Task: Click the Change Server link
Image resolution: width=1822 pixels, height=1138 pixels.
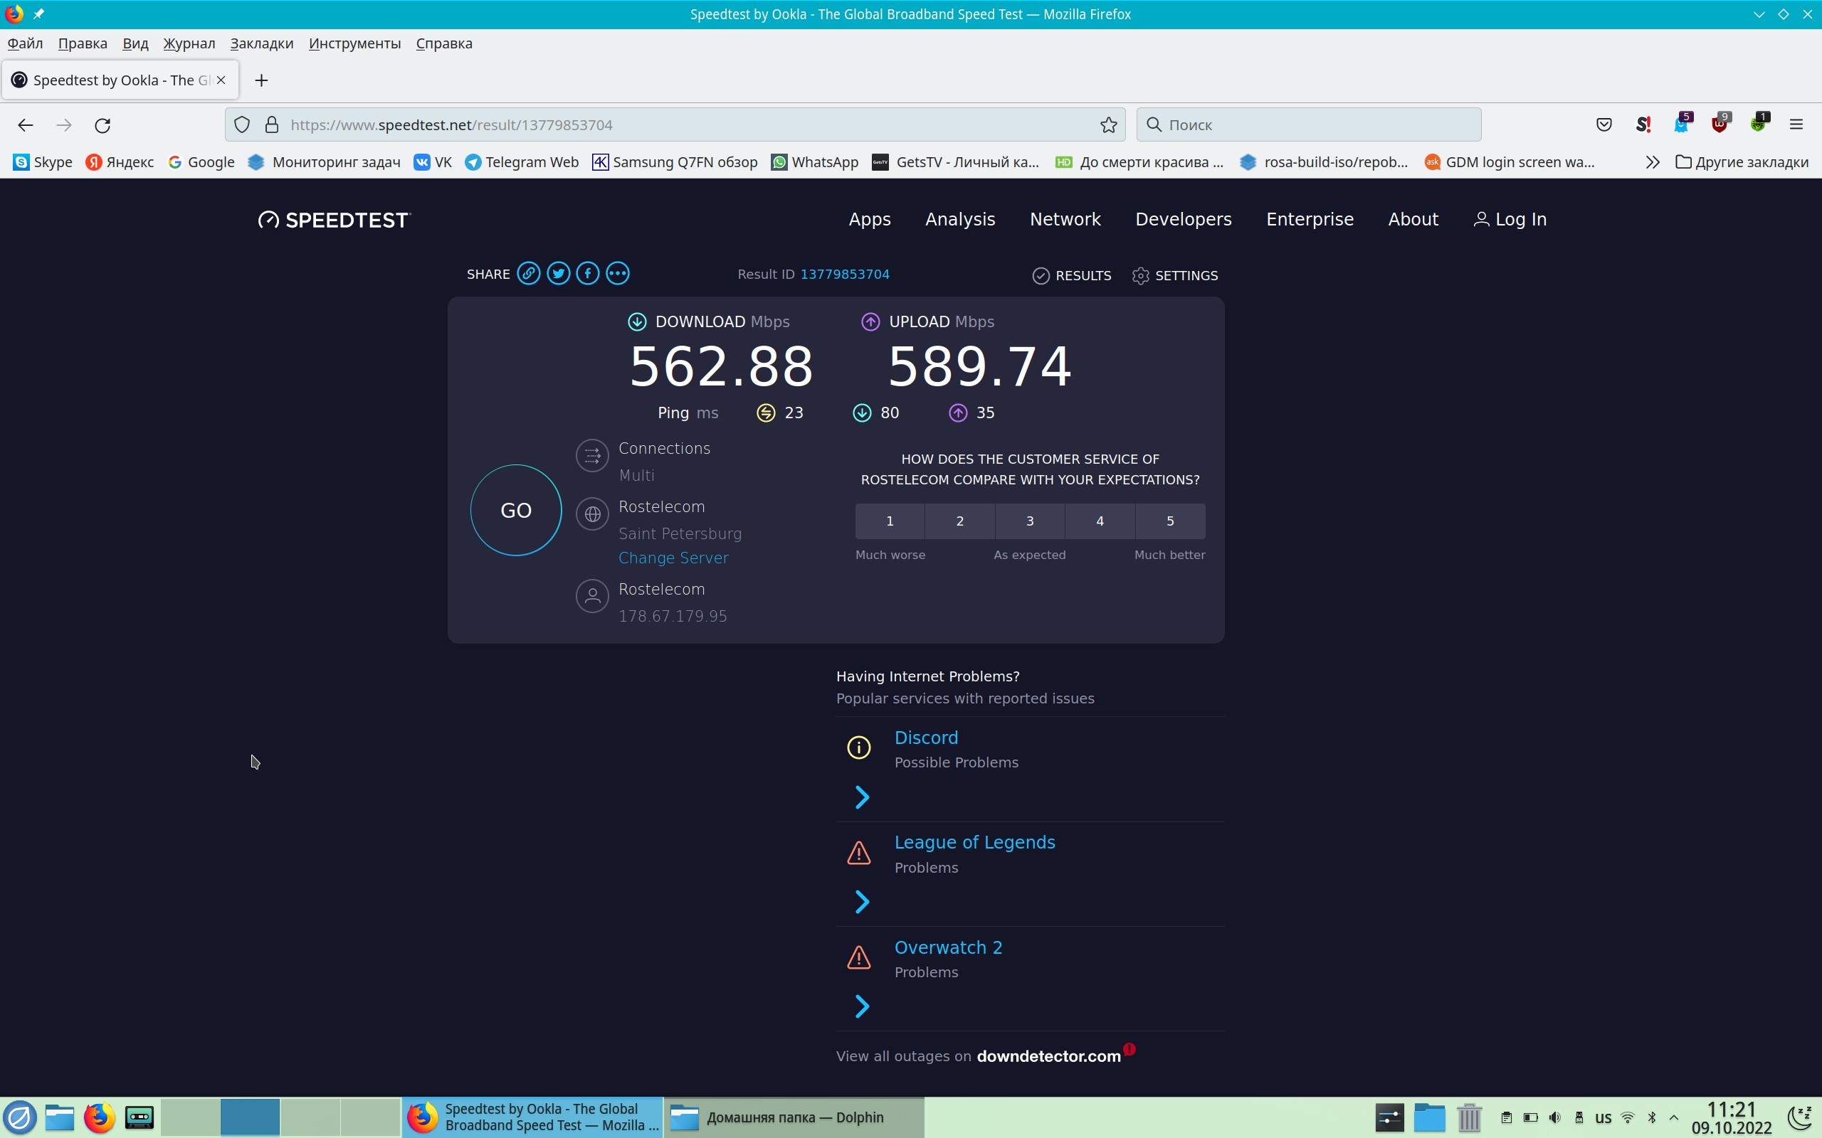Action: tap(673, 558)
